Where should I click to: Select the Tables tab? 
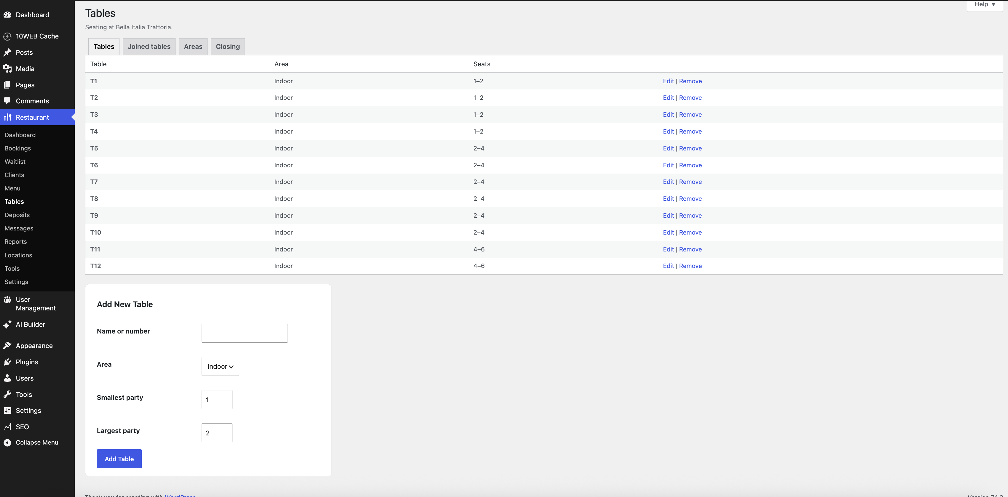tap(104, 47)
